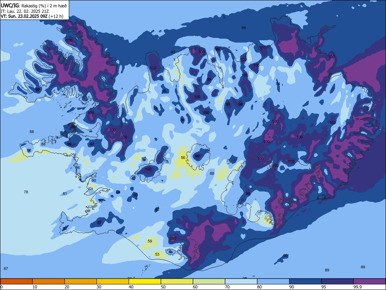The image size is (386, 290).
Task: Click the very light blue 70–80 legend swatch
Action: pos(241,281)
